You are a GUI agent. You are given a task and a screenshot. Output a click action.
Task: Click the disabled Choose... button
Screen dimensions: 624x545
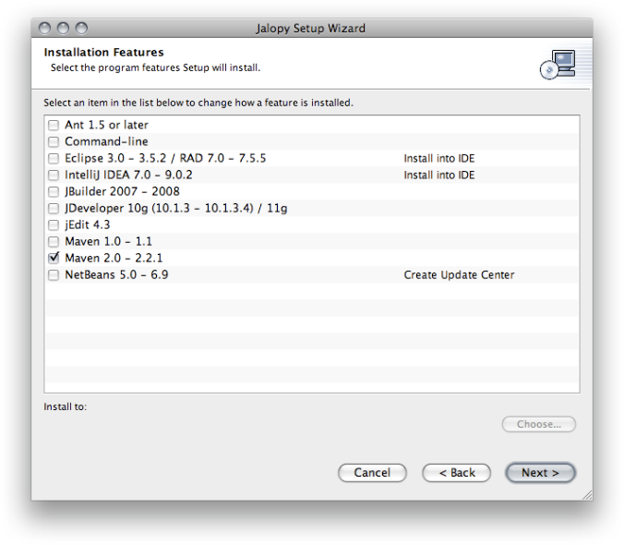pos(539,424)
